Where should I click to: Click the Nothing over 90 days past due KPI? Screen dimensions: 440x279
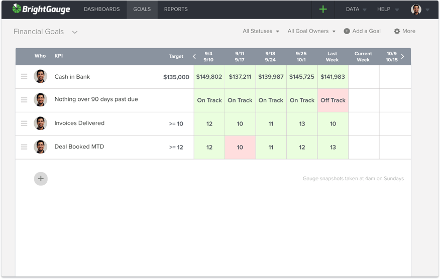coord(96,99)
